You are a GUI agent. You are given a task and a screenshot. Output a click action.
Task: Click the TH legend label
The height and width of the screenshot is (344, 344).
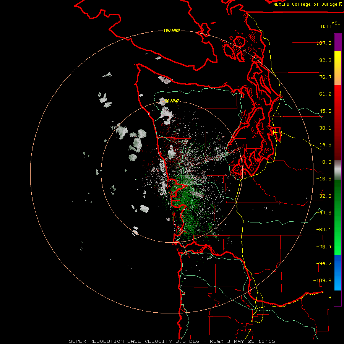pos(328,298)
